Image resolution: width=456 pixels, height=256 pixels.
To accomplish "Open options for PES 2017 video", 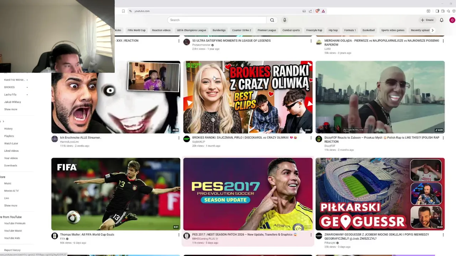I will pos(311,235).
